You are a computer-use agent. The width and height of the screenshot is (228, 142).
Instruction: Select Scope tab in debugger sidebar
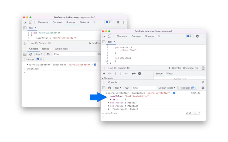(159, 74)
